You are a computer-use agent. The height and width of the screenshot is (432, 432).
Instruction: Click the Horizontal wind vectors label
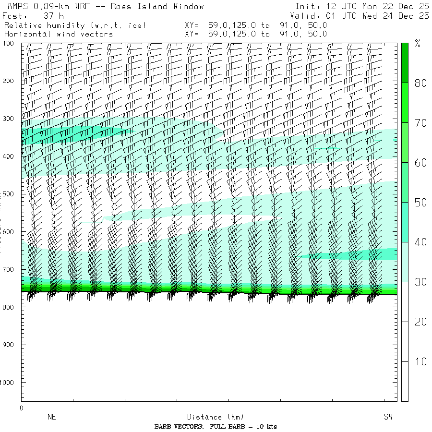tap(59, 34)
